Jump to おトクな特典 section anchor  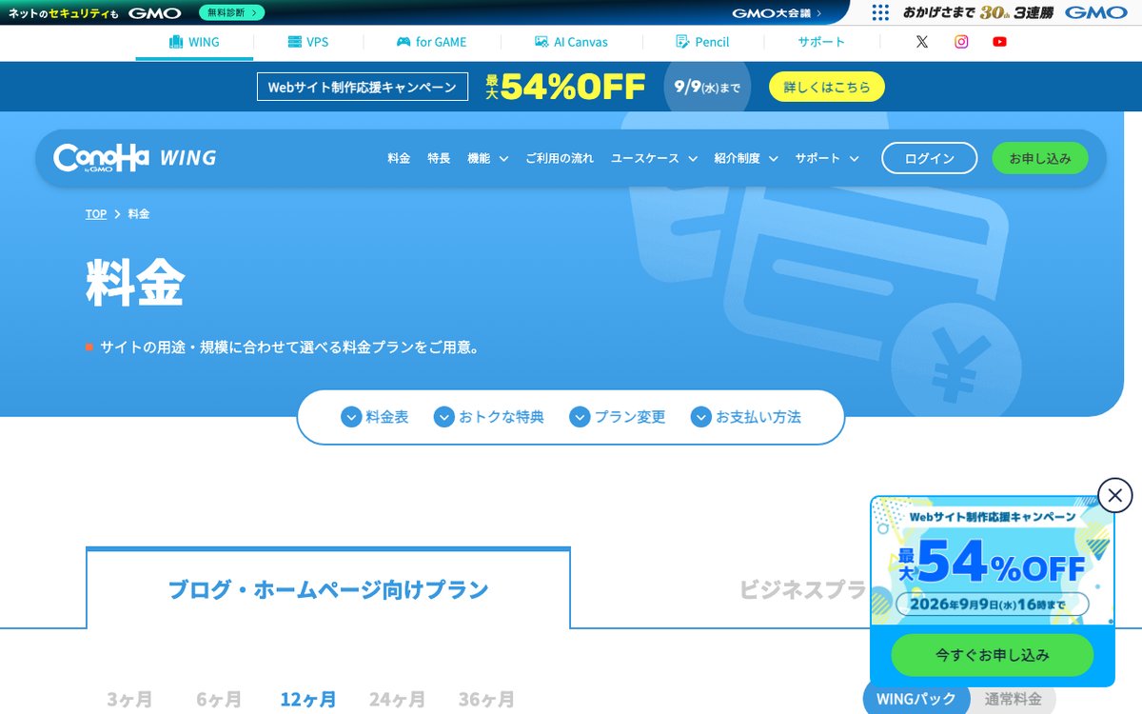click(x=489, y=417)
